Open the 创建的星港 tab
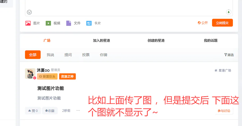Screen dimensions: 242x126 click(156, 40)
